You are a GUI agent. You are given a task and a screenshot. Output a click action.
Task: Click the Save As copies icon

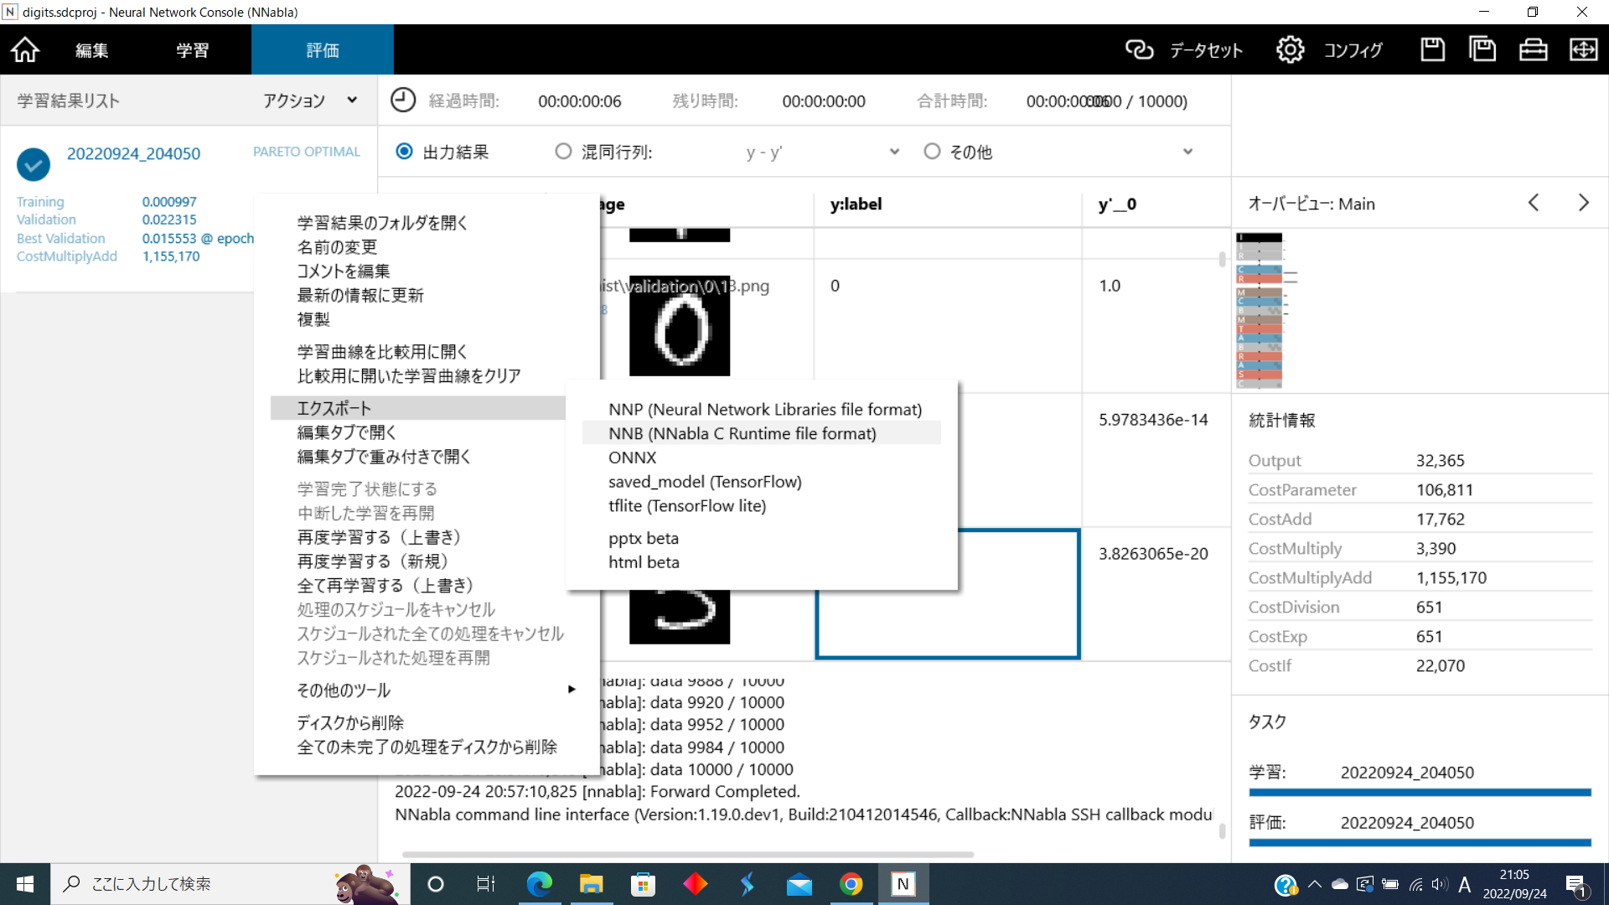tap(1482, 50)
